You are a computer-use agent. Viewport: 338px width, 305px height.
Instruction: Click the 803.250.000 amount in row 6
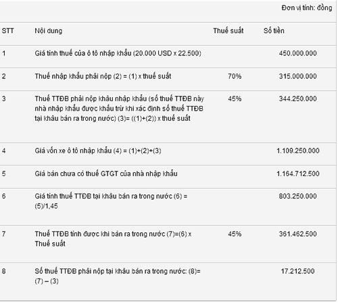297,196
